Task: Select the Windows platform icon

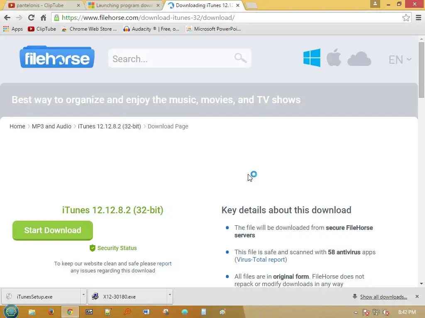Action: click(x=312, y=58)
